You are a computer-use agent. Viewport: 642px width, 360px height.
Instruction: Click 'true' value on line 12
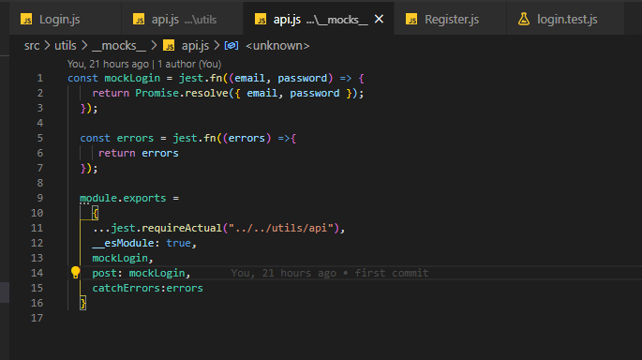point(178,243)
